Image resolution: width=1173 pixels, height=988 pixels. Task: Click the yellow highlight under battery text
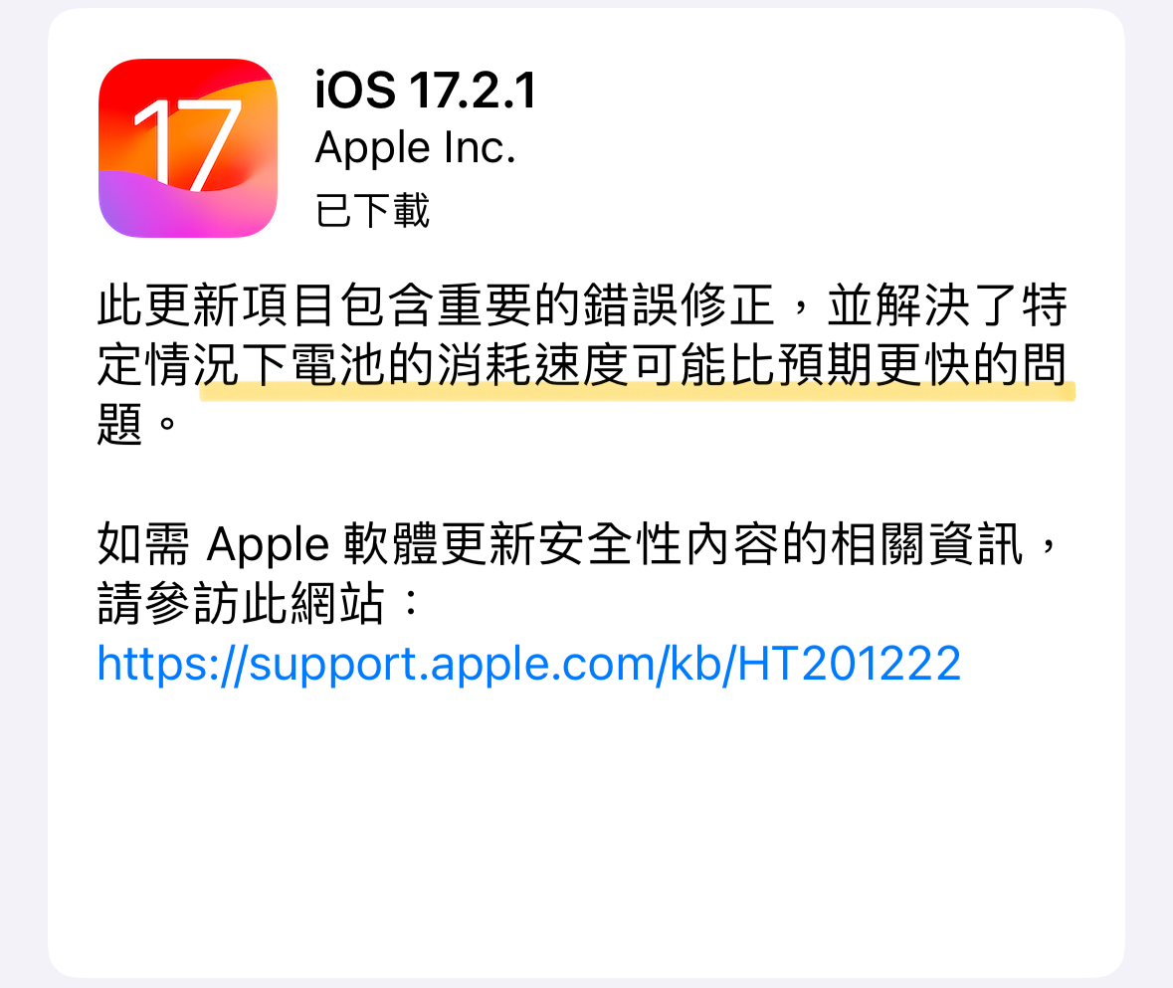638,391
